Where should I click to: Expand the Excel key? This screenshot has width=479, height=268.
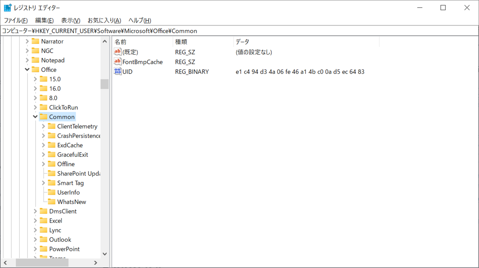click(x=35, y=221)
